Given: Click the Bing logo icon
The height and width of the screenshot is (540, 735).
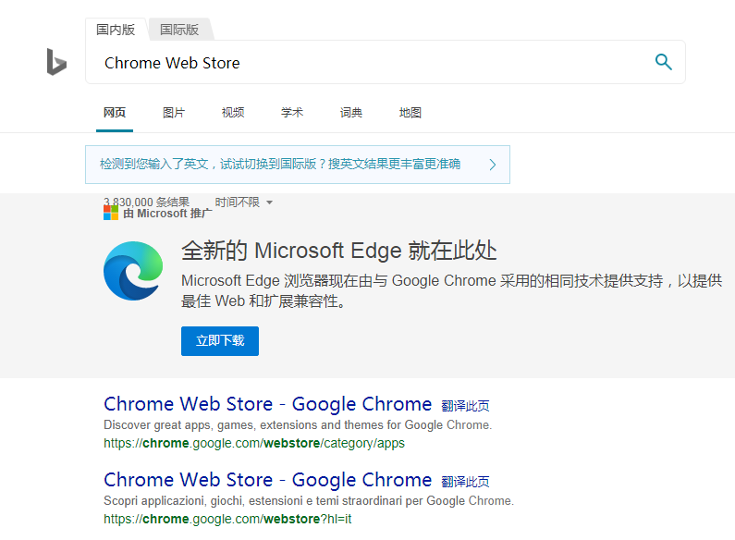Looking at the screenshot, I should [x=56, y=62].
